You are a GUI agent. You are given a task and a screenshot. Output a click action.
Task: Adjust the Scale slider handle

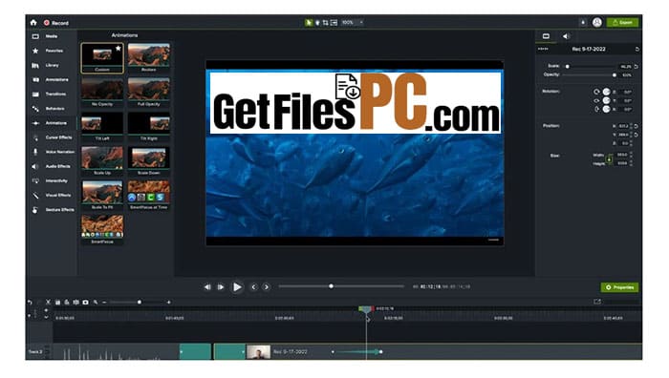(567, 67)
